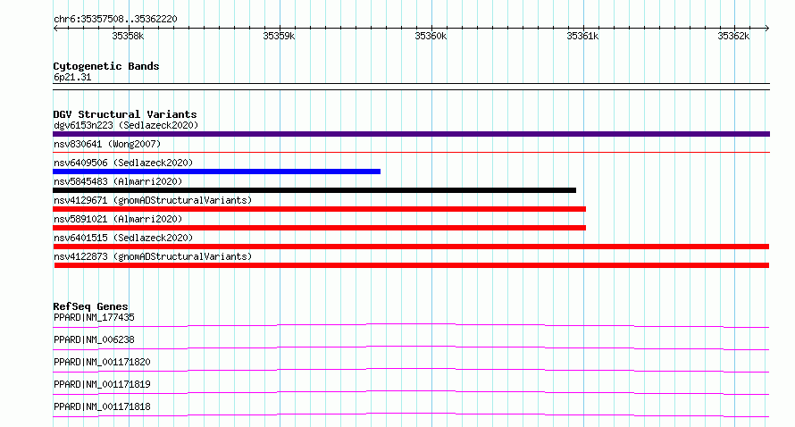Click the 35360k ruler label
This screenshot has height=427, width=795.
click(431, 36)
